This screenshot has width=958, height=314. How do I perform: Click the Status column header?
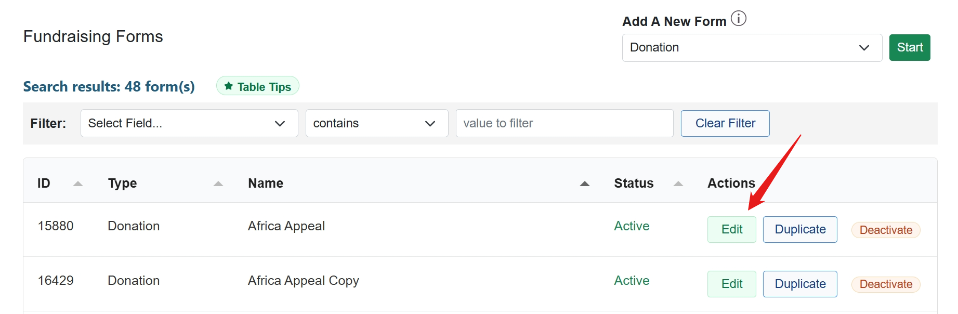pos(634,184)
